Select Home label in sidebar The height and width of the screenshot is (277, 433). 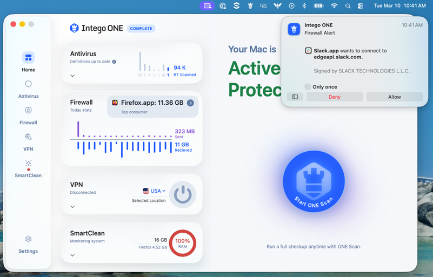tap(29, 70)
